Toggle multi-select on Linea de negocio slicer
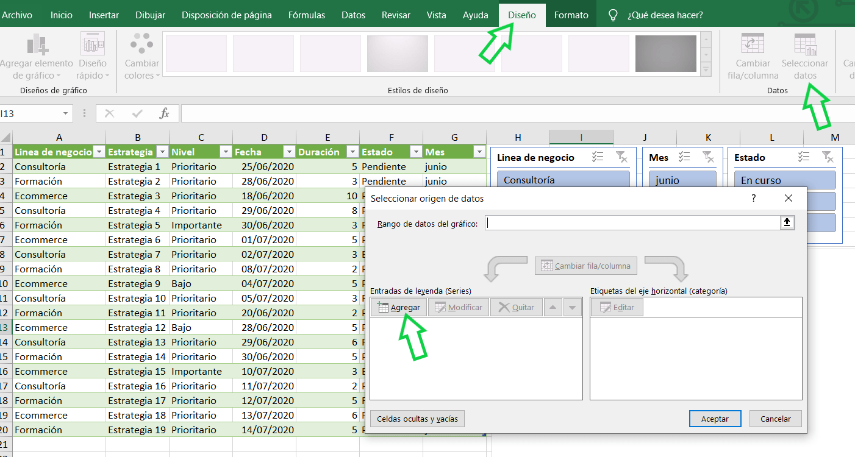Viewport: 855px width, 457px height. point(598,157)
